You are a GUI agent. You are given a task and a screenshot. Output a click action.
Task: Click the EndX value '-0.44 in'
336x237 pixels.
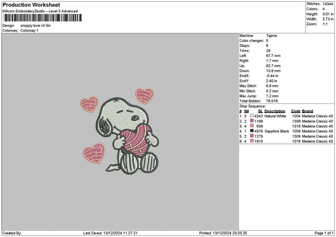272,75
